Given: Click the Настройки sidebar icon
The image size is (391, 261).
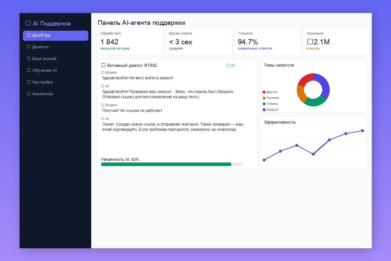Looking at the screenshot, I should pyautogui.click(x=29, y=82).
